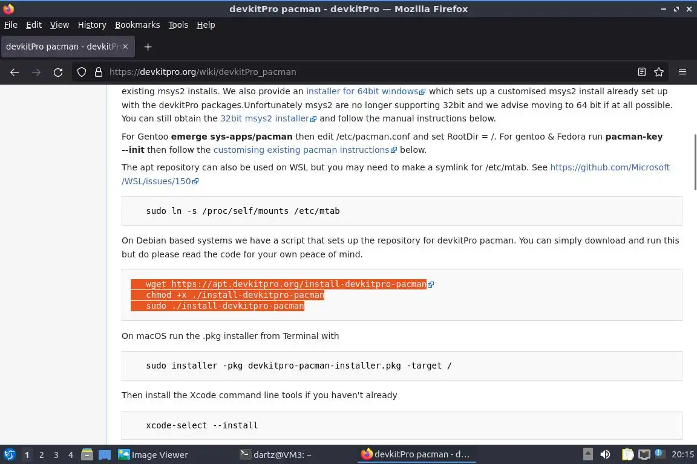Open the Bookmarks menu

click(137, 25)
